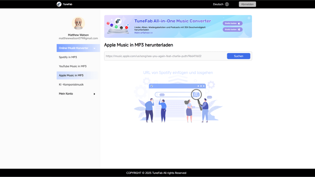Viewport: 315px width, 177px height.
Task: Select the Deutsch language label
Action: (218, 4)
